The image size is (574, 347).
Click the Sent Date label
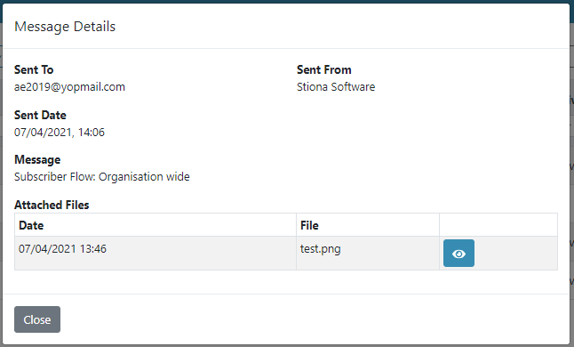(40, 115)
